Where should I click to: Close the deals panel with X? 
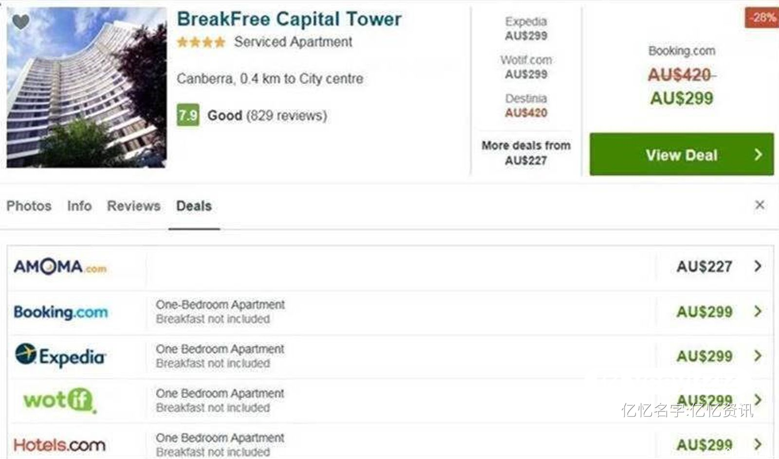tap(760, 205)
